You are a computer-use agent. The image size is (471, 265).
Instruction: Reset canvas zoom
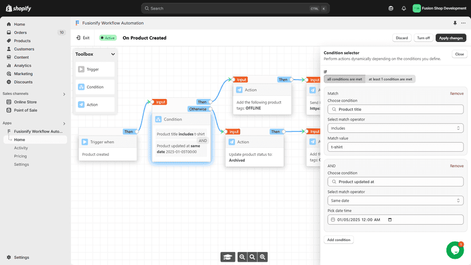point(253,257)
